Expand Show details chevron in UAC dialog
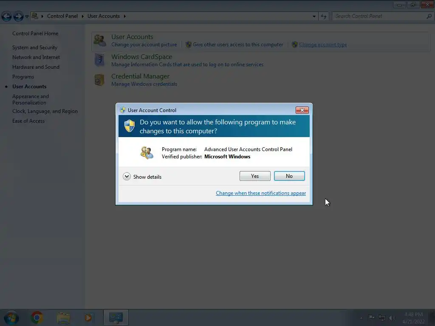The width and height of the screenshot is (435, 326). point(127,177)
